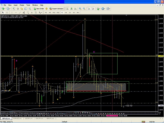
Task: Open the Insert menu
Action: [15, 5]
